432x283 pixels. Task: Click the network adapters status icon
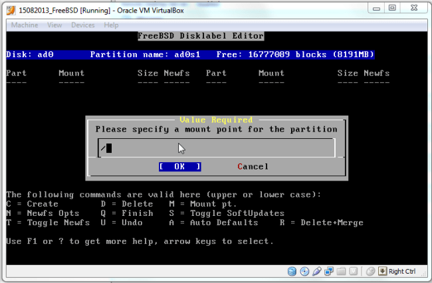(x=328, y=271)
